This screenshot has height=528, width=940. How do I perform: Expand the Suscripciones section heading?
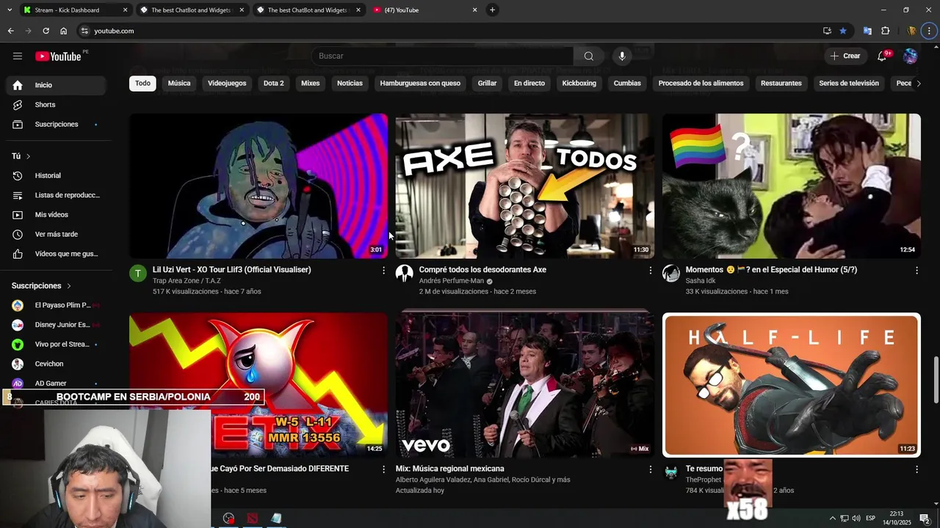(41, 286)
